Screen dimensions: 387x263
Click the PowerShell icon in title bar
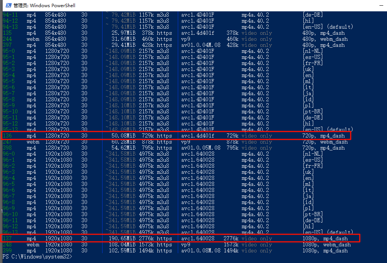coord(7,5)
